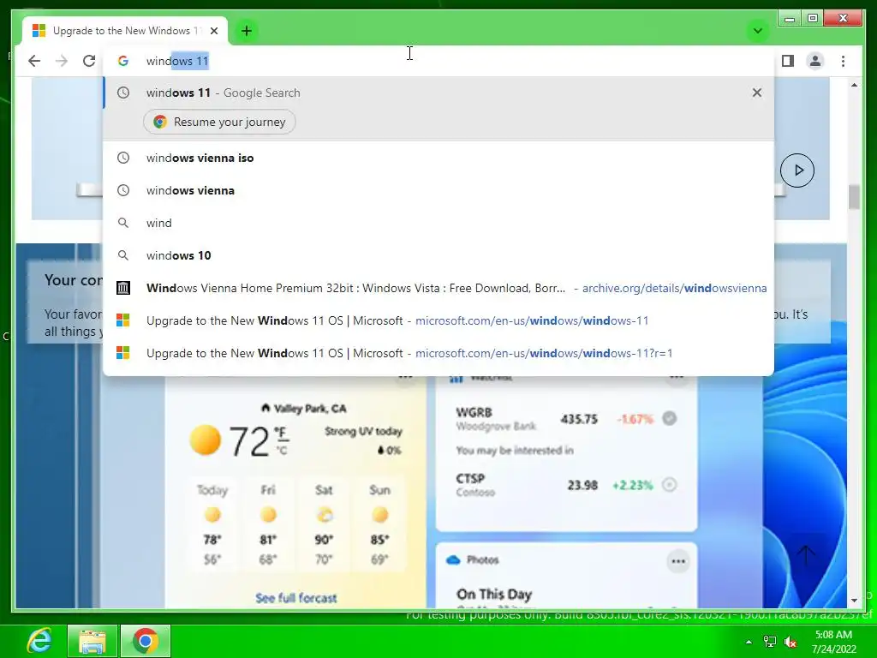
Task: Open the suggestion ending in 'windows-11?r=1'
Action: 438,353
